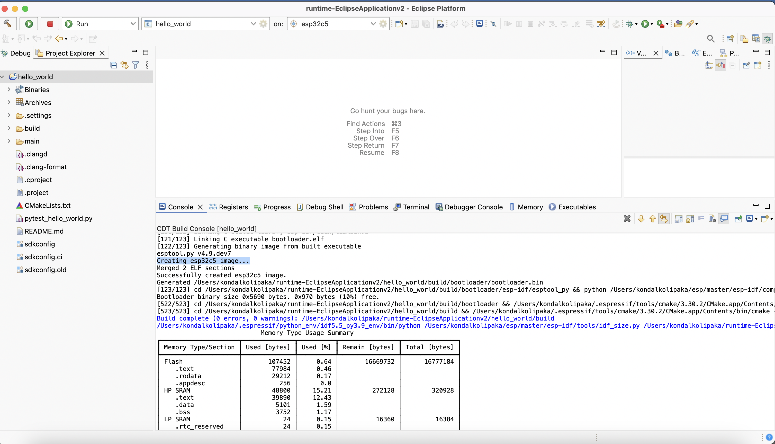Edit hello_world launch configuration gear button
Screen dimensions: 775x444
(263, 24)
